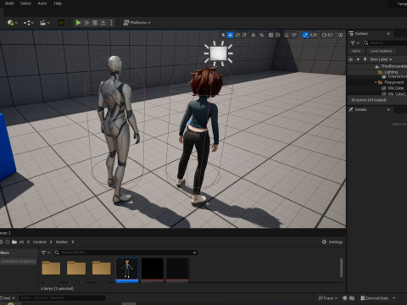Open Content Browser Settings
The height and width of the screenshot is (305, 407).
(332, 242)
